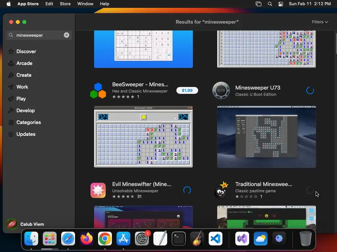This screenshot has width=337, height=252.
Task: Open the Help menu
Action: click(104, 4)
